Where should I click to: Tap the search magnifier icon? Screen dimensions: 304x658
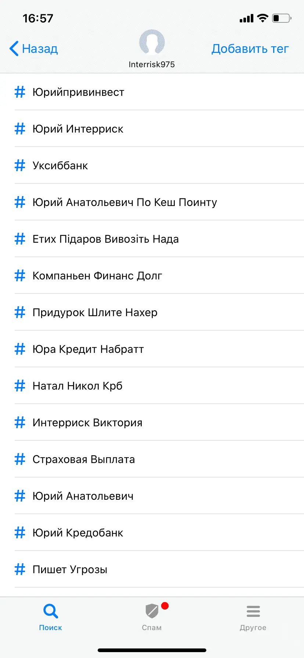(50, 611)
